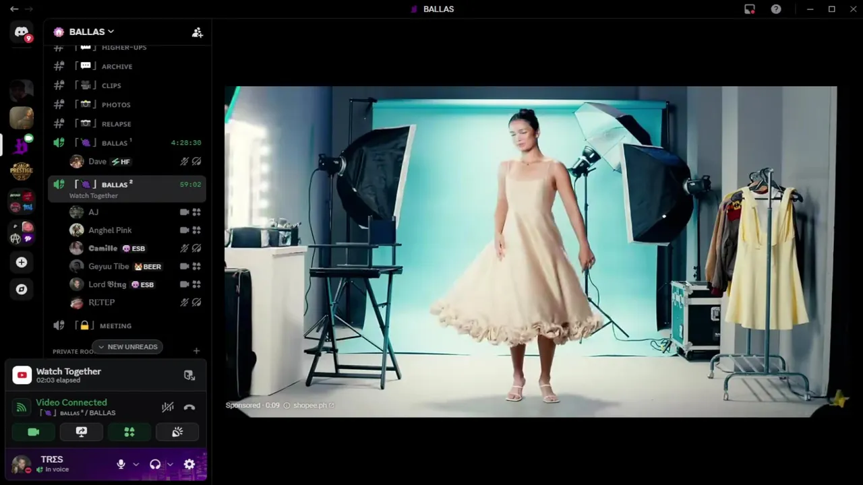Screen dimensions: 863x485
Task: Open BALLAS server header dropdown
Action: click(x=92, y=32)
